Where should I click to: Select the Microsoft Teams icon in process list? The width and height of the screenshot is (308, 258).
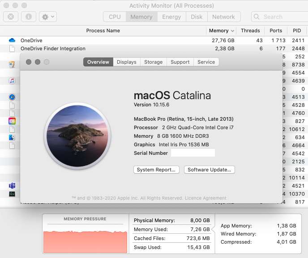coord(12,186)
